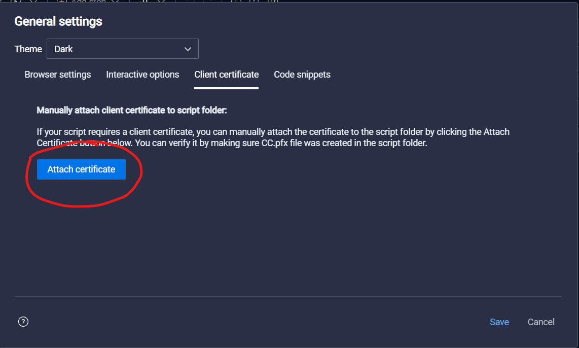
Task: Cancel the General settings dialog
Action: point(541,322)
